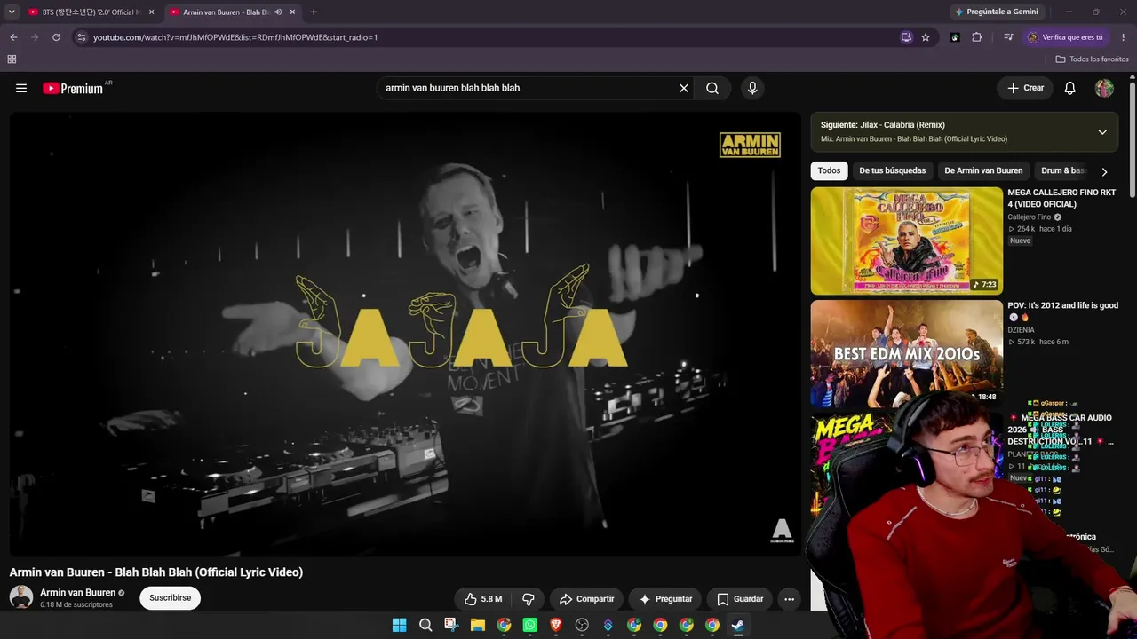Filter by De tus búsquedas chip
Viewport: 1137px width, 639px height.
893,171
